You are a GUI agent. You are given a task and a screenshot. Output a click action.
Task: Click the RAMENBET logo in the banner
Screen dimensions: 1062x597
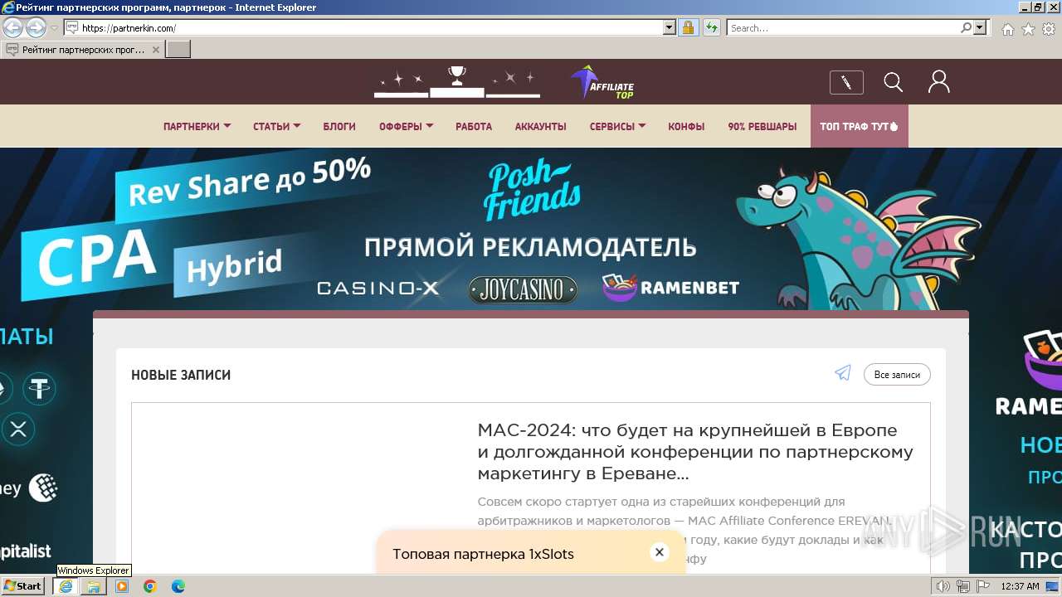click(670, 288)
